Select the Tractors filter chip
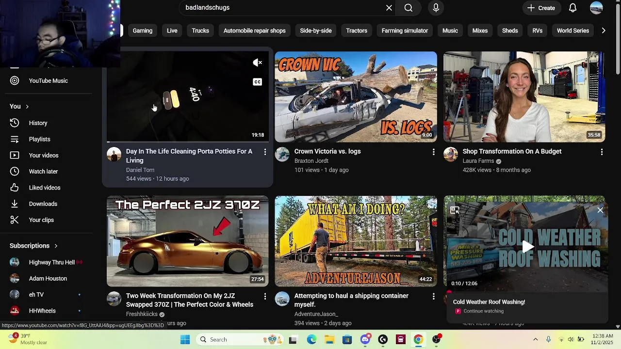621x349 pixels. click(x=357, y=31)
